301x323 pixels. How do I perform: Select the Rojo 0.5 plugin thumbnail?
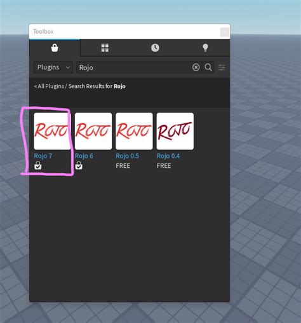click(134, 131)
